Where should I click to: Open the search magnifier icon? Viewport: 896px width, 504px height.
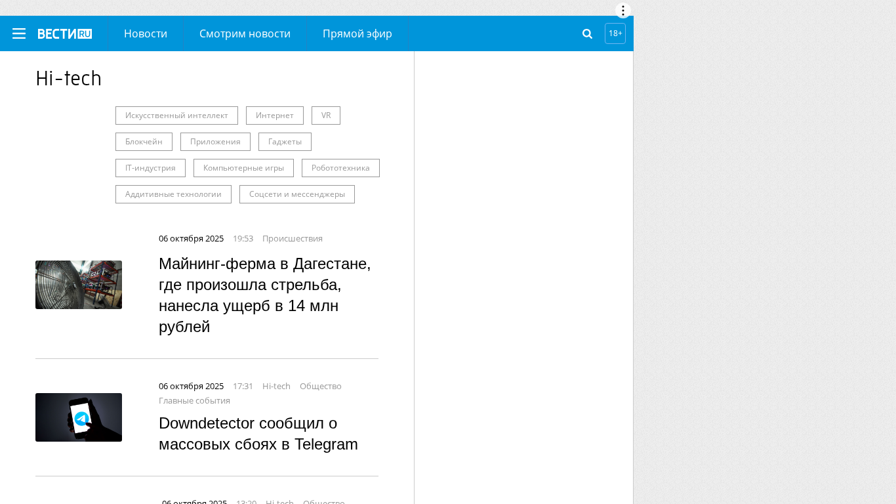click(x=588, y=33)
